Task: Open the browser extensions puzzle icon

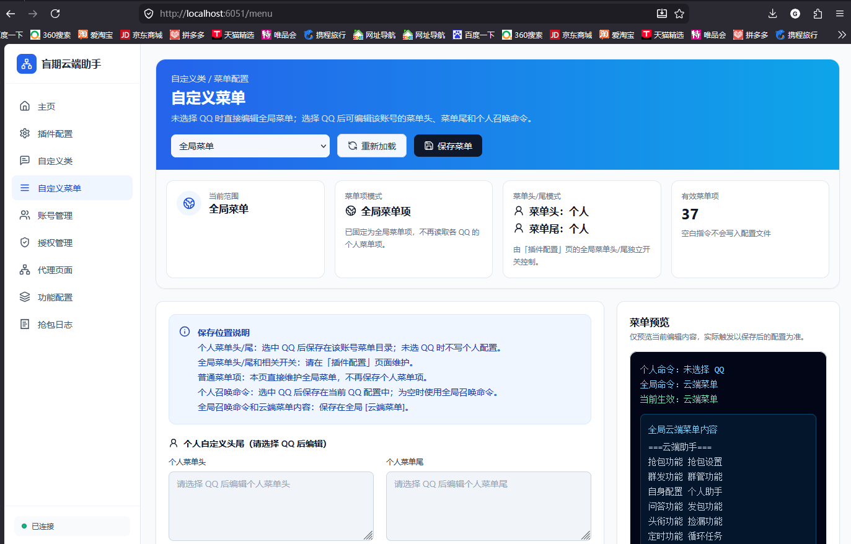Action: tap(818, 14)
